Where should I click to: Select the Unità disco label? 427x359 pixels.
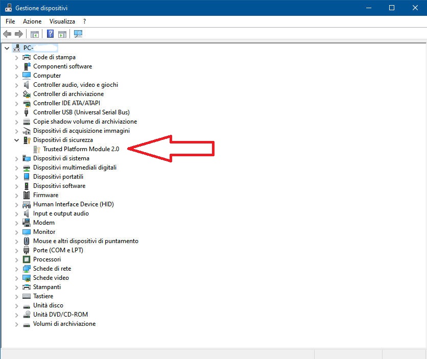tap(48, 305)
